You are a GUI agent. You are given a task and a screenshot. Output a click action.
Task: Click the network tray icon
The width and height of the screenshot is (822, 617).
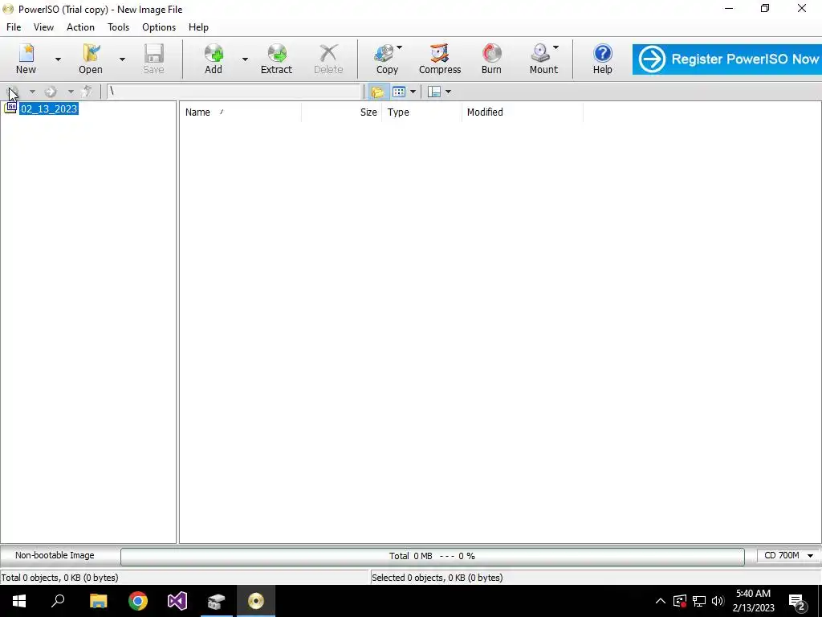point(699,601)
